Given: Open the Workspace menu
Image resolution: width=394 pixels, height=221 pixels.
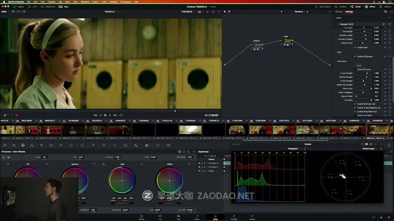Looking at the screenshot, I should pyautogui.click(x=126, y=2).
